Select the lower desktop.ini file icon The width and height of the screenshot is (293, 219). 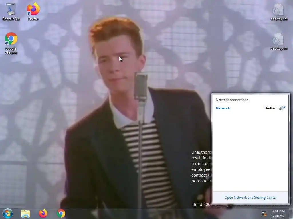(x=279, y=42)
